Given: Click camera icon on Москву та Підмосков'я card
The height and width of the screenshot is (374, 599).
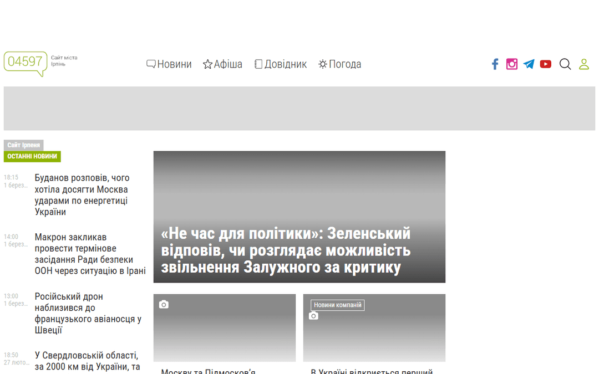Looking at the screenshot, I should pos(164,304).
